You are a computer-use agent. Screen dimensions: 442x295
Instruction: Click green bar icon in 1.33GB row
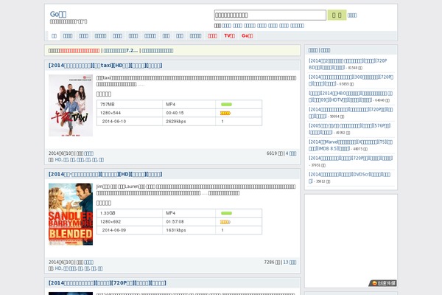click(x=226, y=213)
